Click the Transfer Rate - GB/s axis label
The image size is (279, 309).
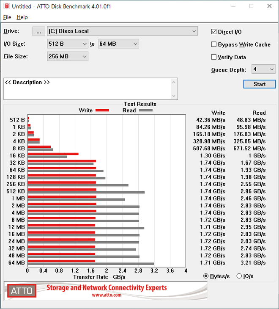pos(99,277)
